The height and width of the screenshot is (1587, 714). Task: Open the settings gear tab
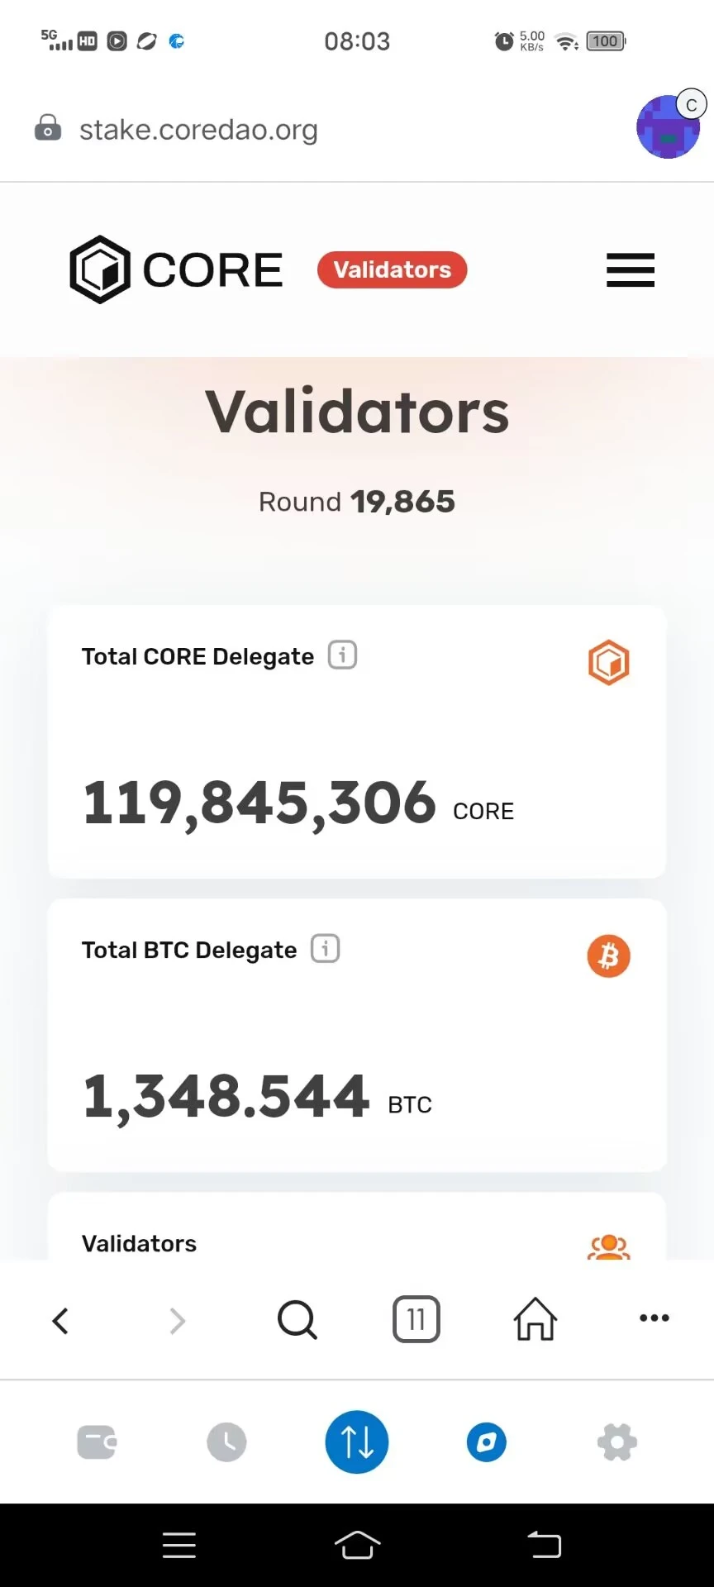click(617, 1442)
